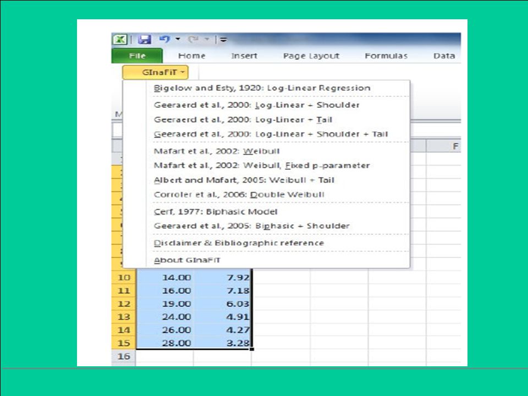Open the undo history dropdown arrow
528x396 pixels.
[178, 39]
